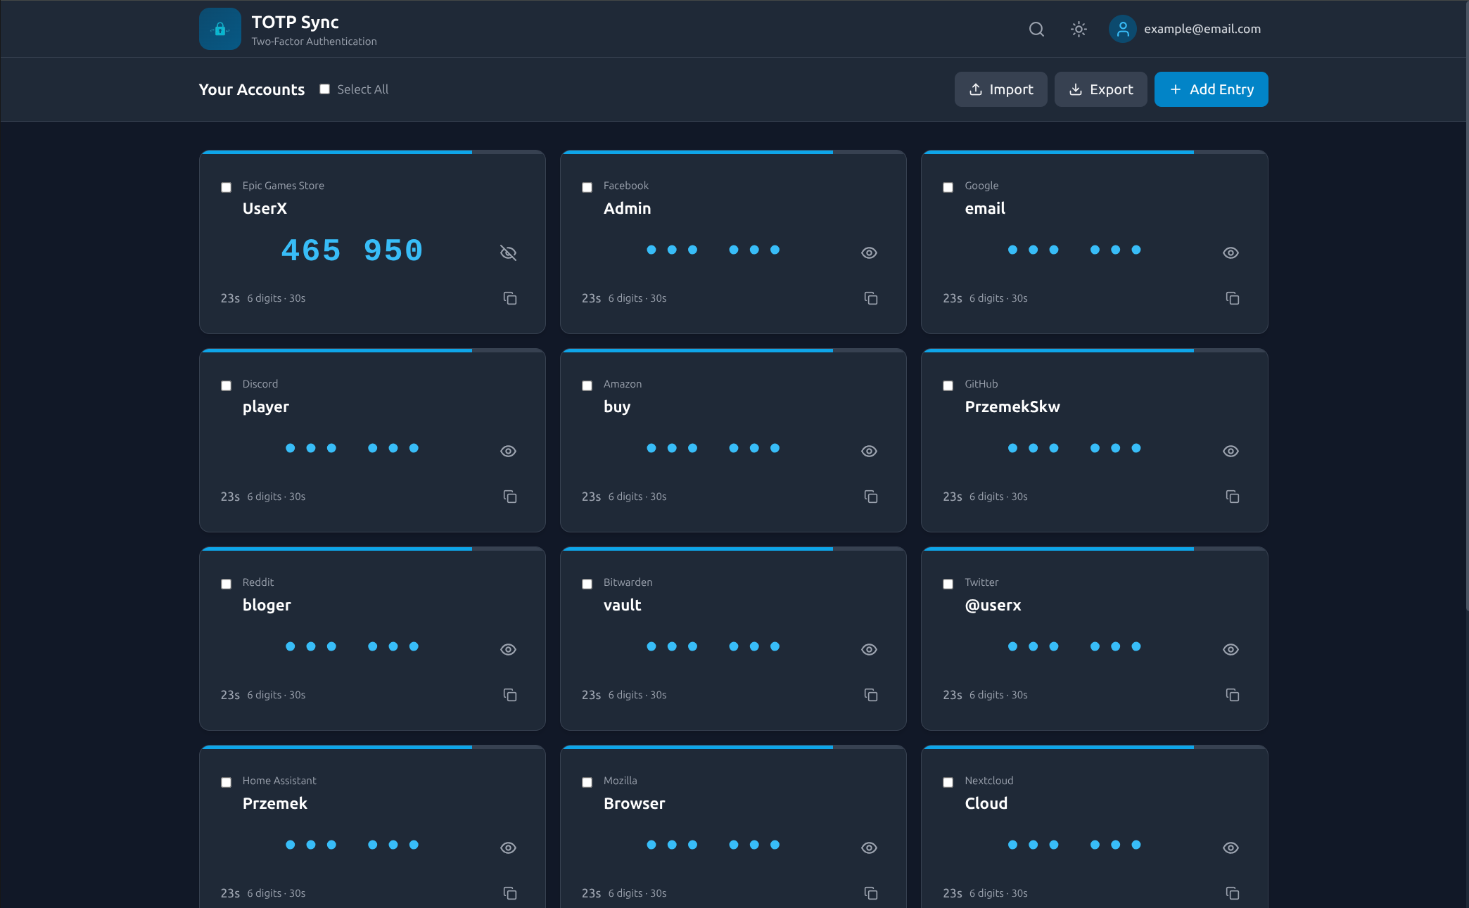The width and height of the screenshot is (1469, 908).
Task: Copy the GitHub PrzemekSkw code
Action: [1232, 497]
